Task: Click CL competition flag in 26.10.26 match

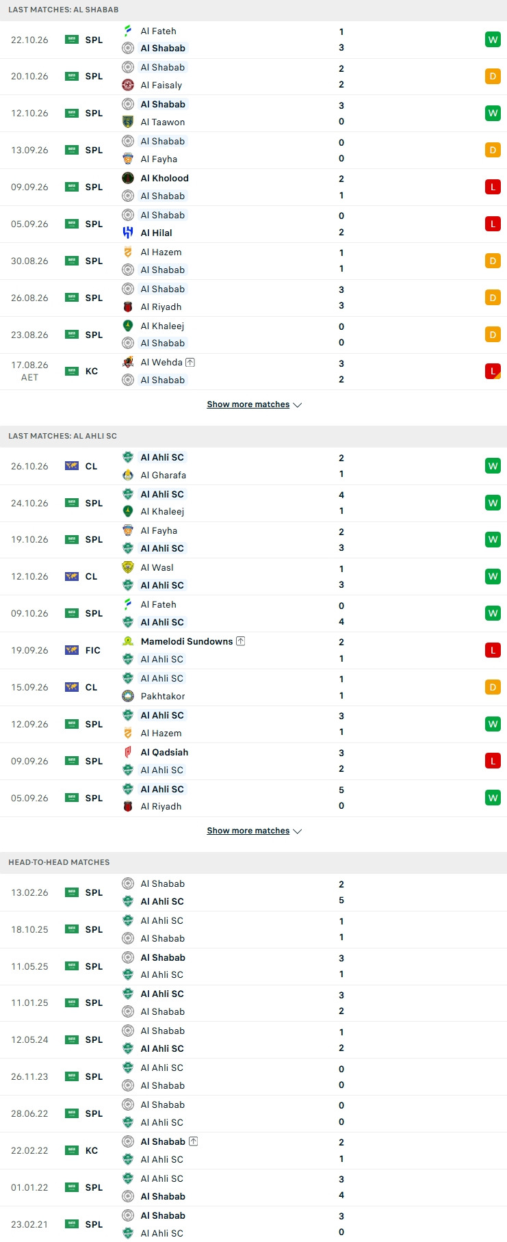Action: click(x=72, y=466)
